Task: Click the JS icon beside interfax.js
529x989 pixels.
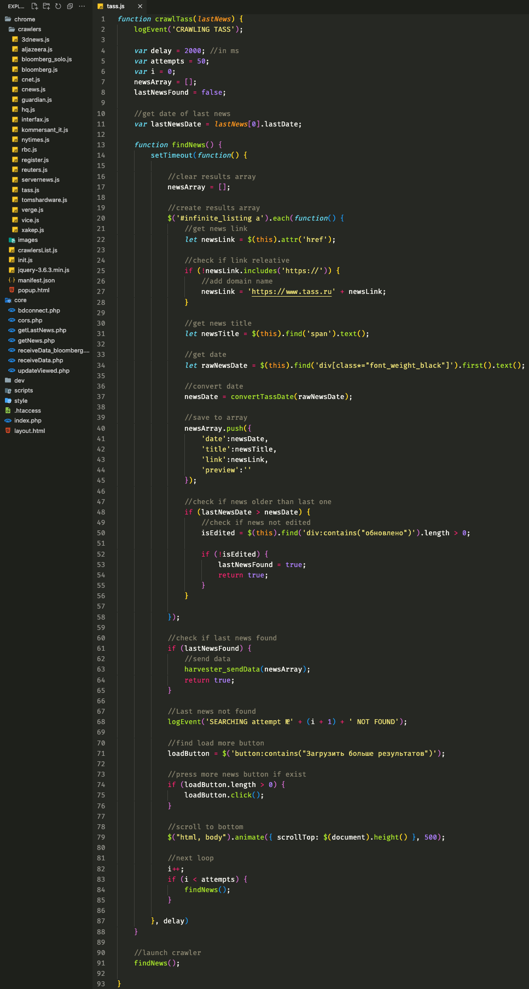Action: [x=15, y=120]
